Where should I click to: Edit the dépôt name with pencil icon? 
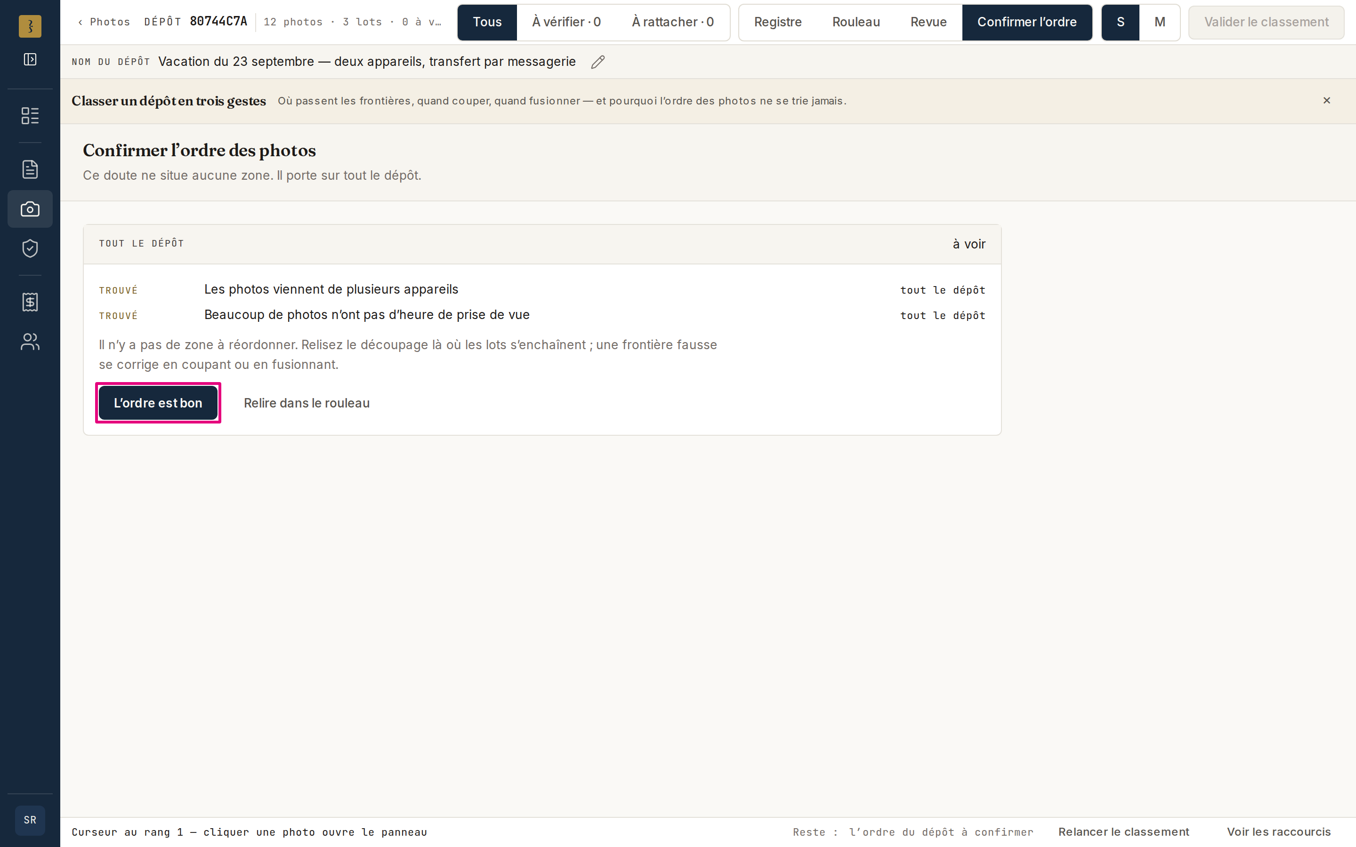coord(598,62)
